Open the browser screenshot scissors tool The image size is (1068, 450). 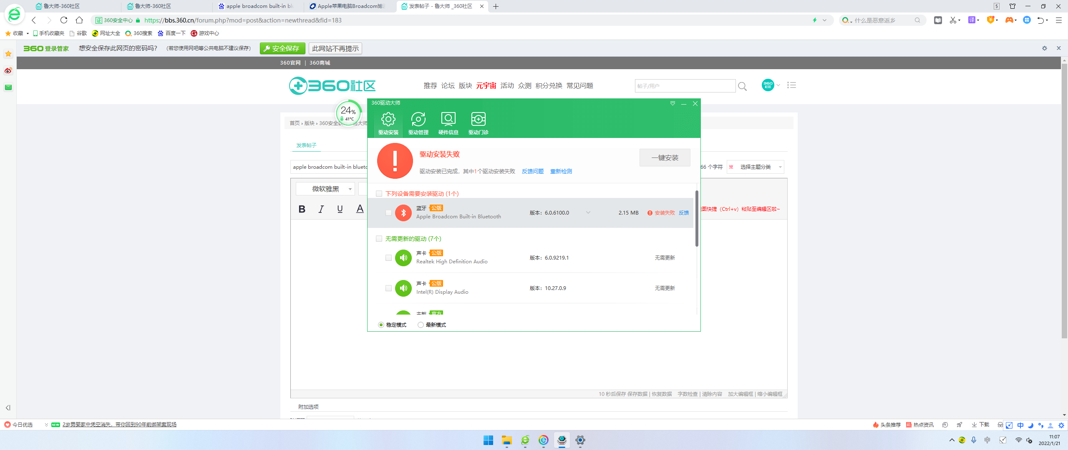click(953, 20)
